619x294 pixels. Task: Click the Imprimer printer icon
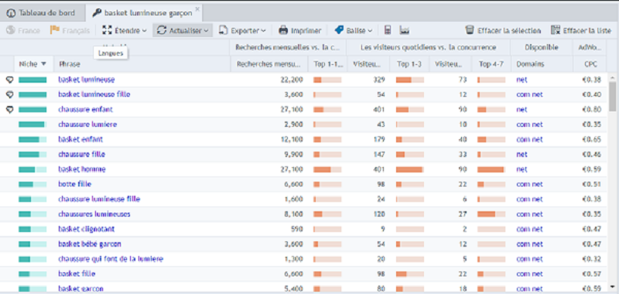click(x=283, y=30)
